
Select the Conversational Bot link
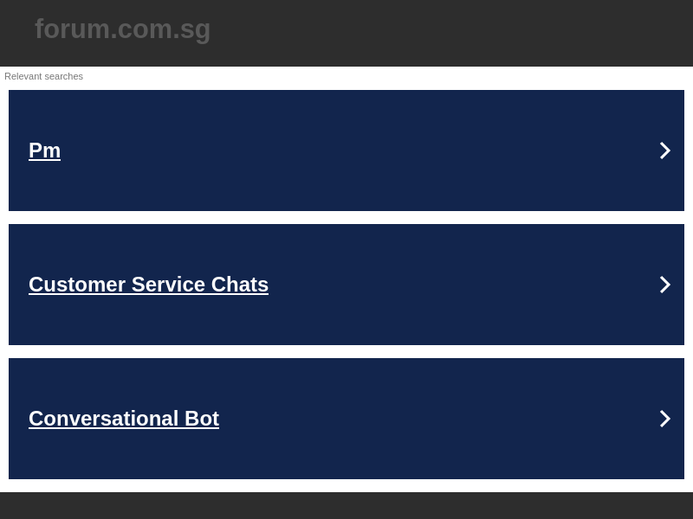pos(124,418)
